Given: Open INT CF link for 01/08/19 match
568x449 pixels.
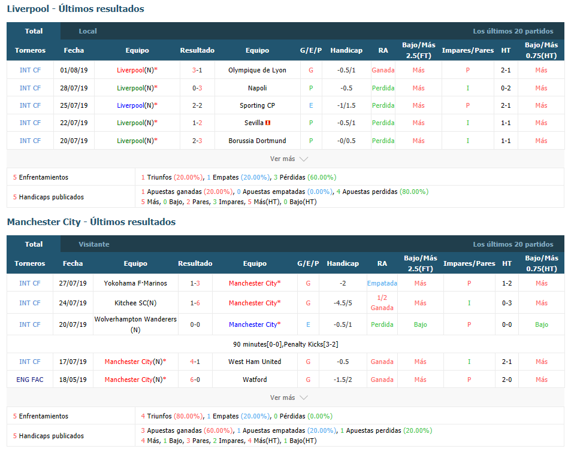Looking at the screenshot, I should [30, 70].
